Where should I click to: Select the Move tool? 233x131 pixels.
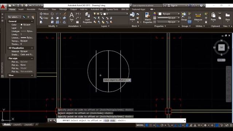click(44, 14)
